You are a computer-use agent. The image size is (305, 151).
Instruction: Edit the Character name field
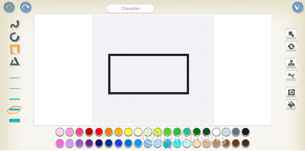coord(130,9)
